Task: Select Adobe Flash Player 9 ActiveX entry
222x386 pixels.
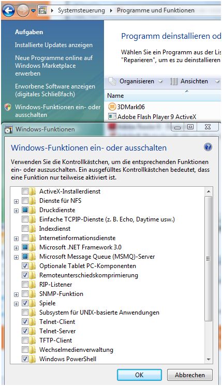Action: tap(157, 117)
